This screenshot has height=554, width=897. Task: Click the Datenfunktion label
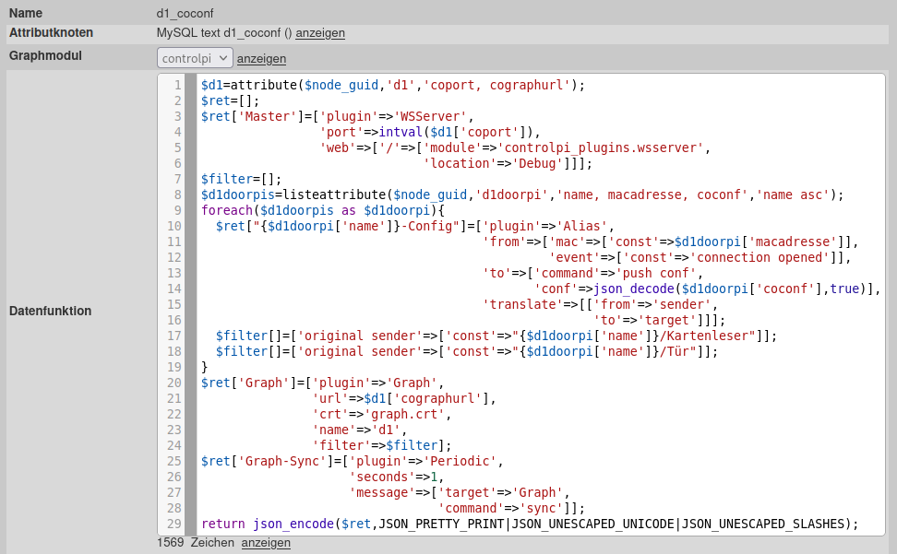click(x=51, y=311)
